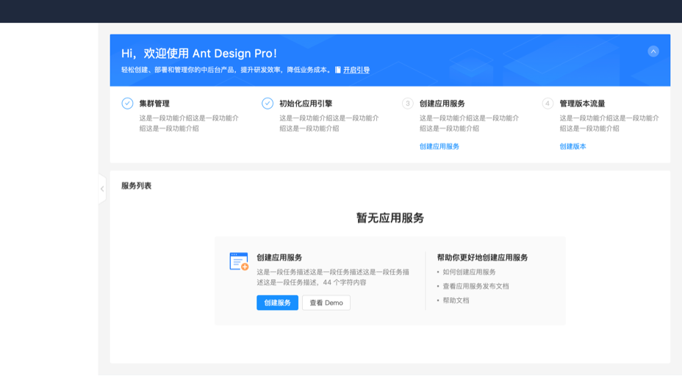Click the 查看 Demo button
The height and width of the screenshot is (376, 682).
click(326, 303)
